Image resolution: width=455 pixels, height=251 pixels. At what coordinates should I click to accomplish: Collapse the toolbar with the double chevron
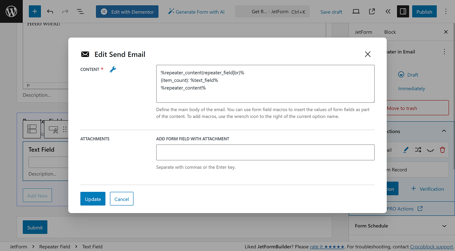point(388,11)
